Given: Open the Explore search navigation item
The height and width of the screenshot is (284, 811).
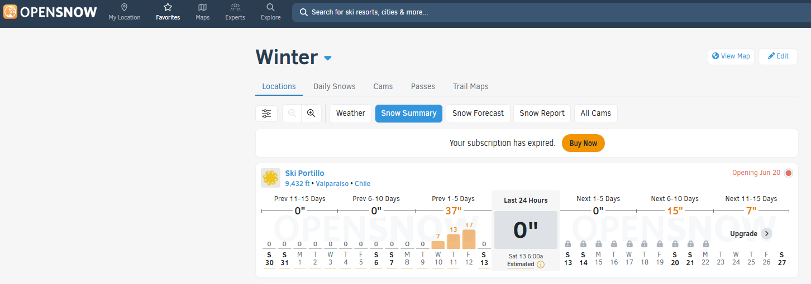Looking at the screenshot, I should point(271,12).
